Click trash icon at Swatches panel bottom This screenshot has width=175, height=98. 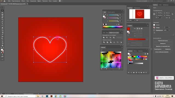pos(146,73)
